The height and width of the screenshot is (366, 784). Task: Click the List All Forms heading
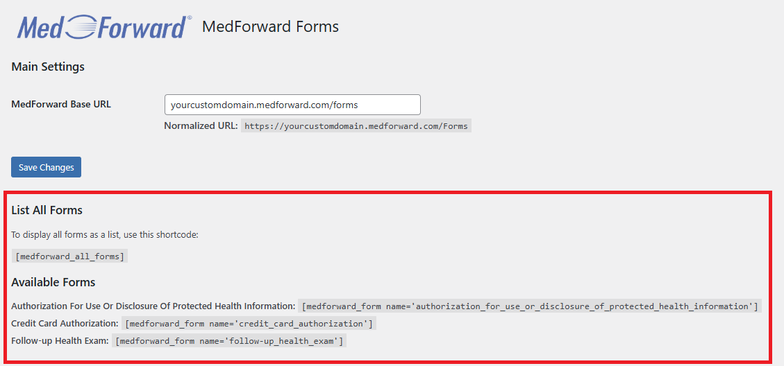47,210
